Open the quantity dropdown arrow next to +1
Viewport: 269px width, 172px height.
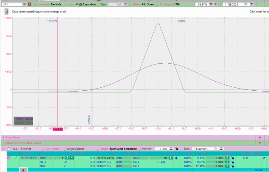(x=72, y=158)
